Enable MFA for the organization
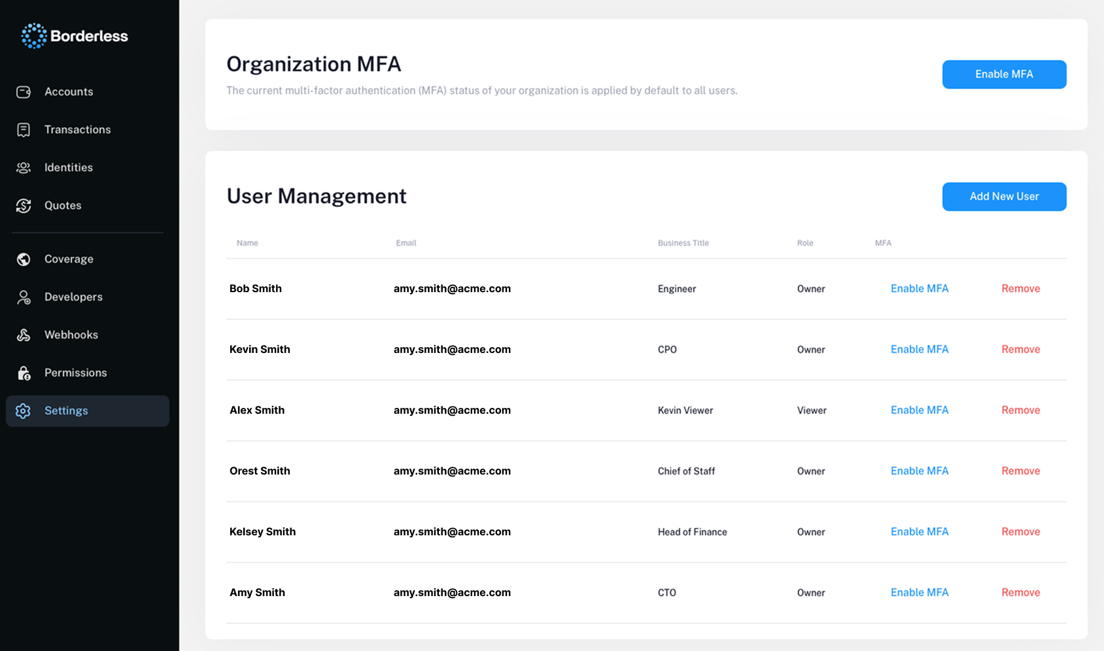This screenshot has width=1104, height=651. 1004,74
